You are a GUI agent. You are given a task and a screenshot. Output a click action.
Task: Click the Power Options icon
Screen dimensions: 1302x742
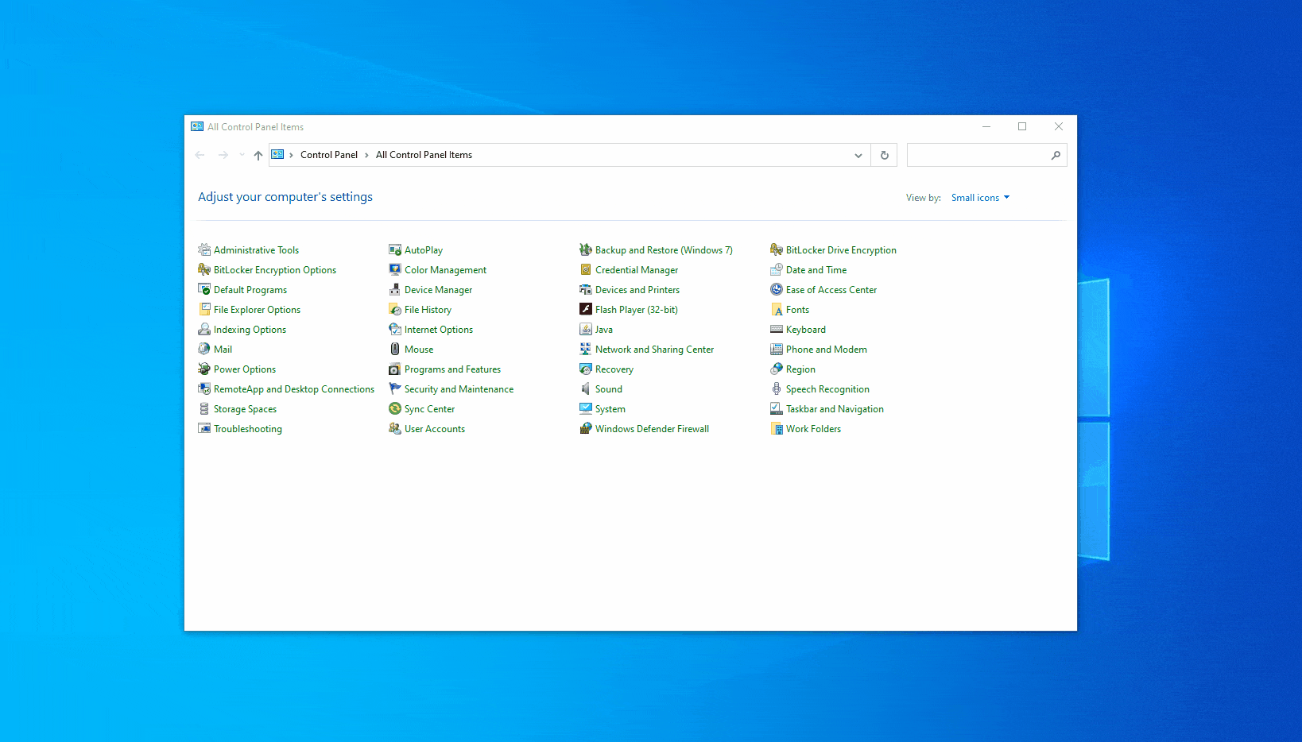click(x=204, y=369)
